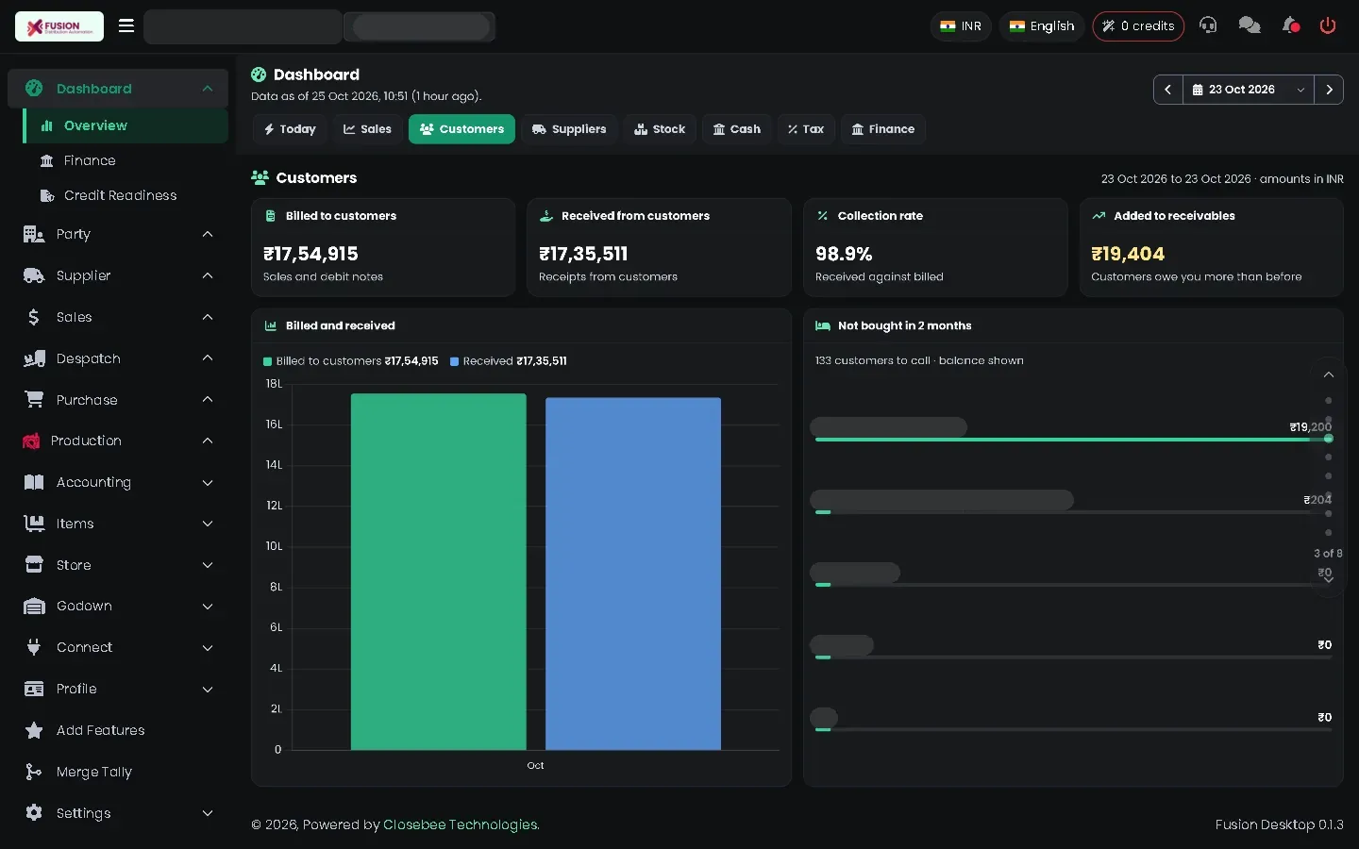Expand the Items menu chevron
Viewport: 1359px width, 849px height.
point(208,524)
